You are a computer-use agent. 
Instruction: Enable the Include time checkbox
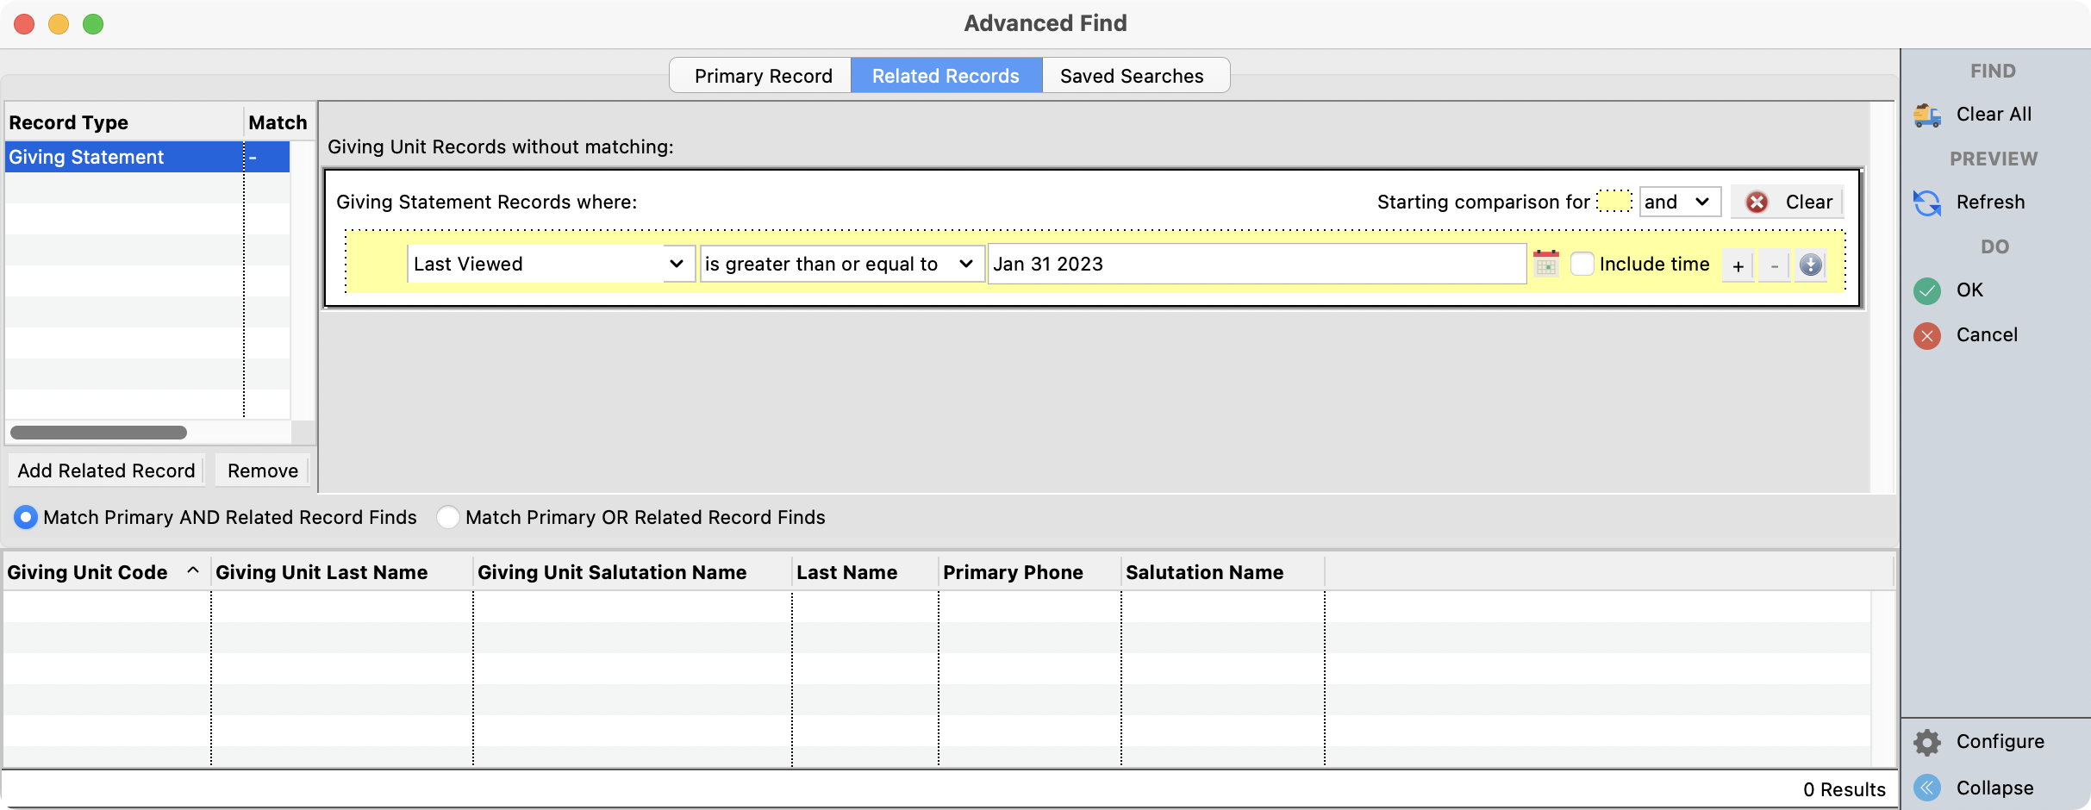1582,264
